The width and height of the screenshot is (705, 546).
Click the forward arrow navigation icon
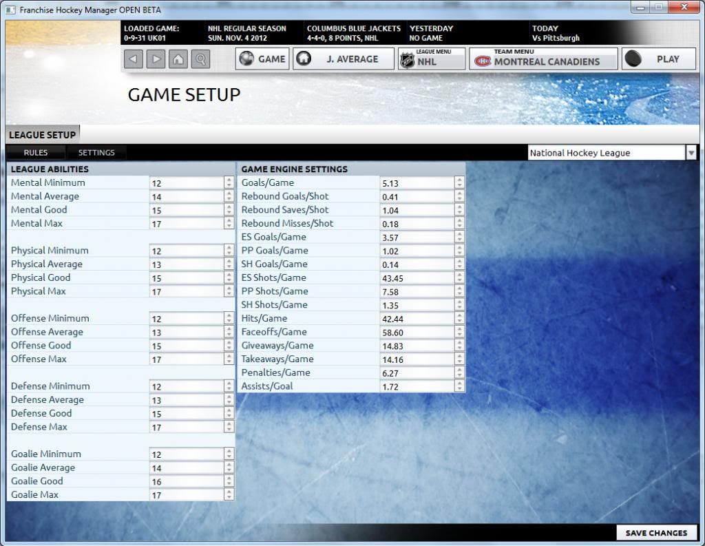[x=156, y=59]
